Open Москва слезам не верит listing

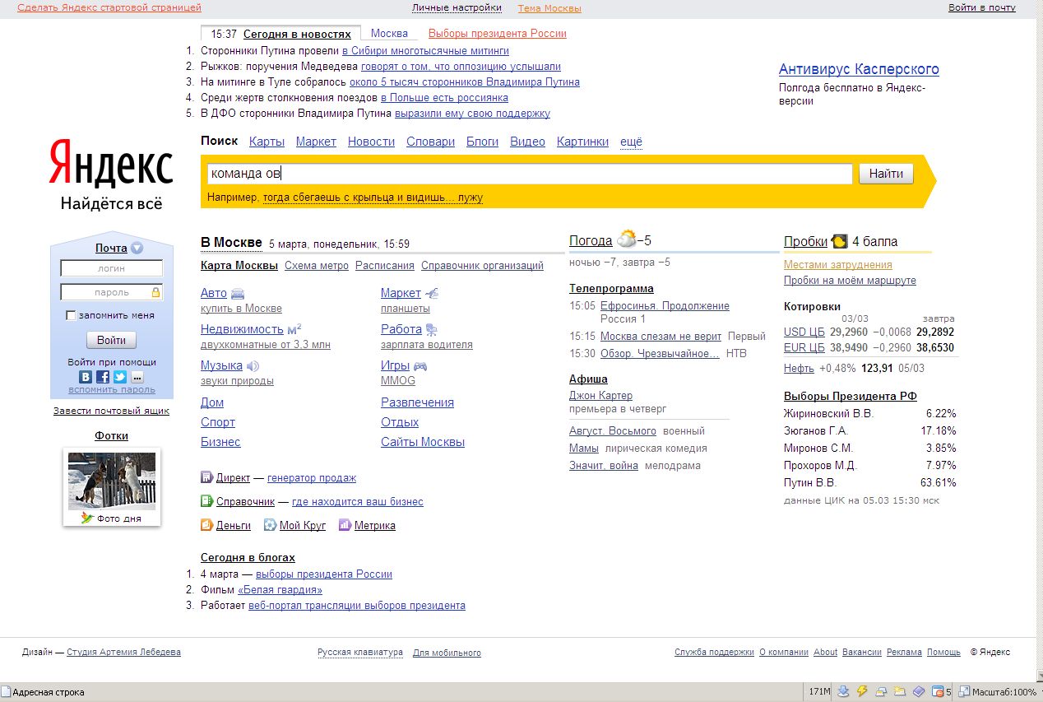(661, 336)
